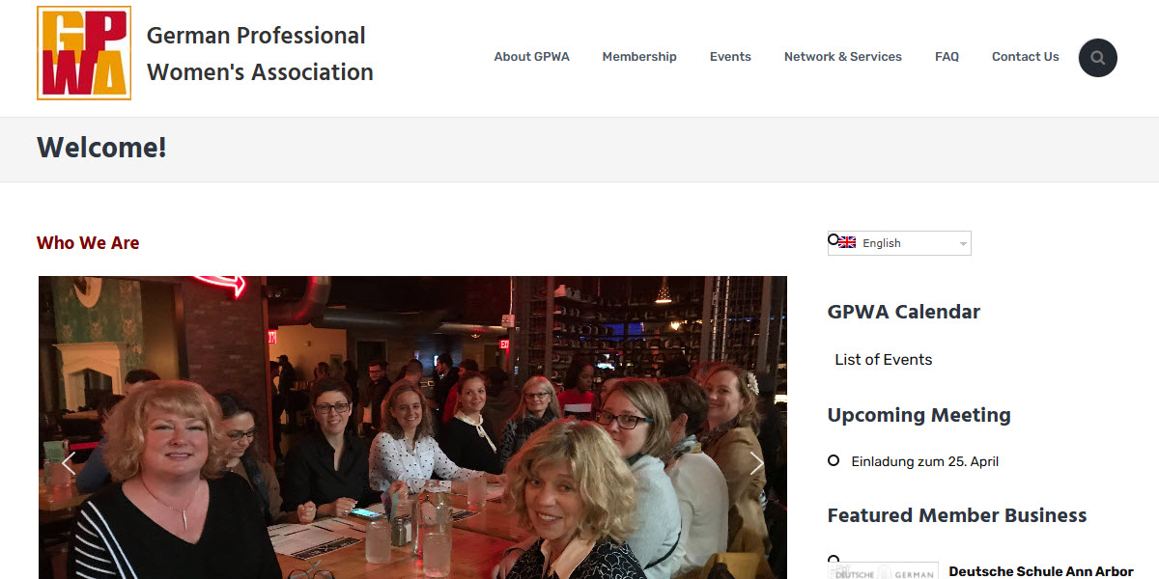Open the Einladung zum 25. April announcement
The height and width of the screenshot is (579, 1159).
tap(923, 460)
